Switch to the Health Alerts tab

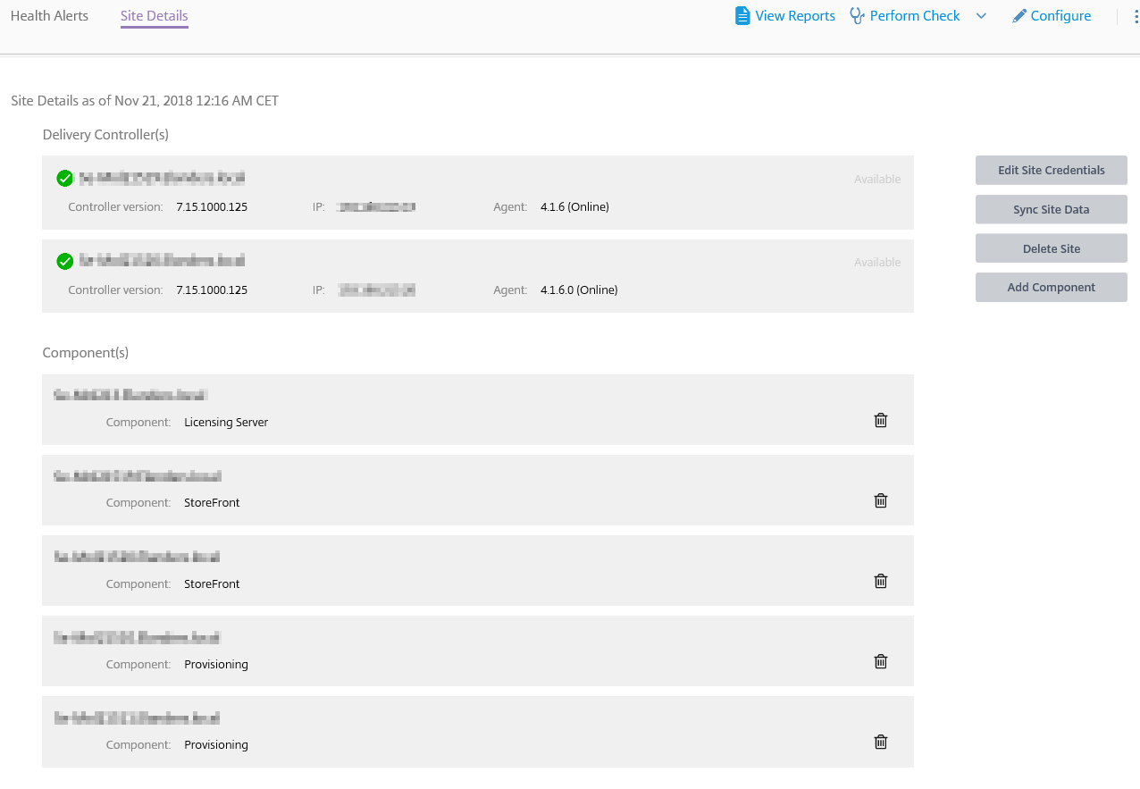[49, 16]
